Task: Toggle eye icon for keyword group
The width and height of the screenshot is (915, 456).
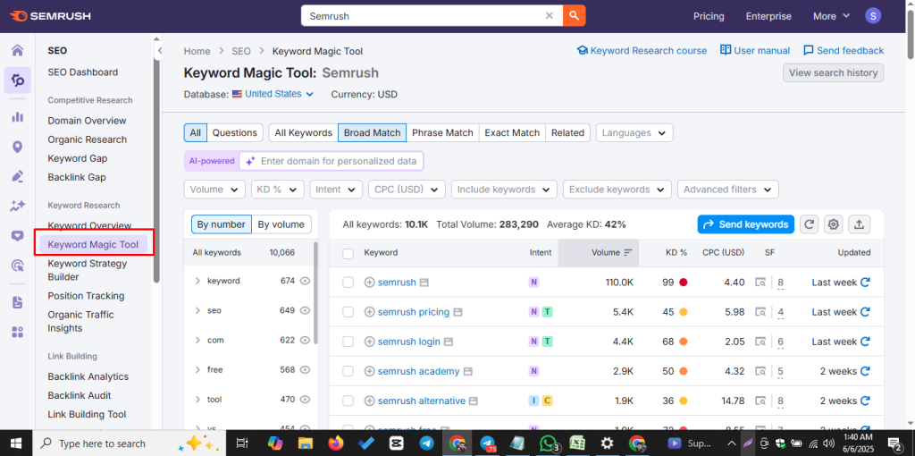Action: [x=305, y=281]
